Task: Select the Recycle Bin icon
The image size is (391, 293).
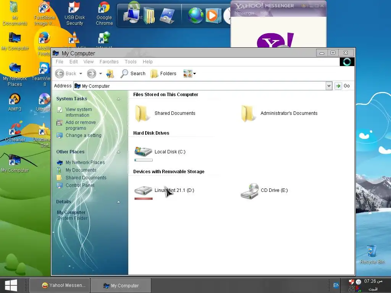Action: pyautogui.click(x=372, y=254)
